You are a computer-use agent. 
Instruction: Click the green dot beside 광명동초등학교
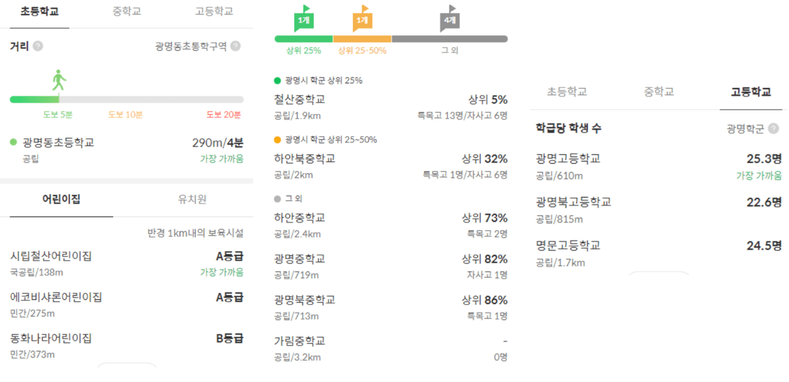pyautogui.click(x=13, y=142)
